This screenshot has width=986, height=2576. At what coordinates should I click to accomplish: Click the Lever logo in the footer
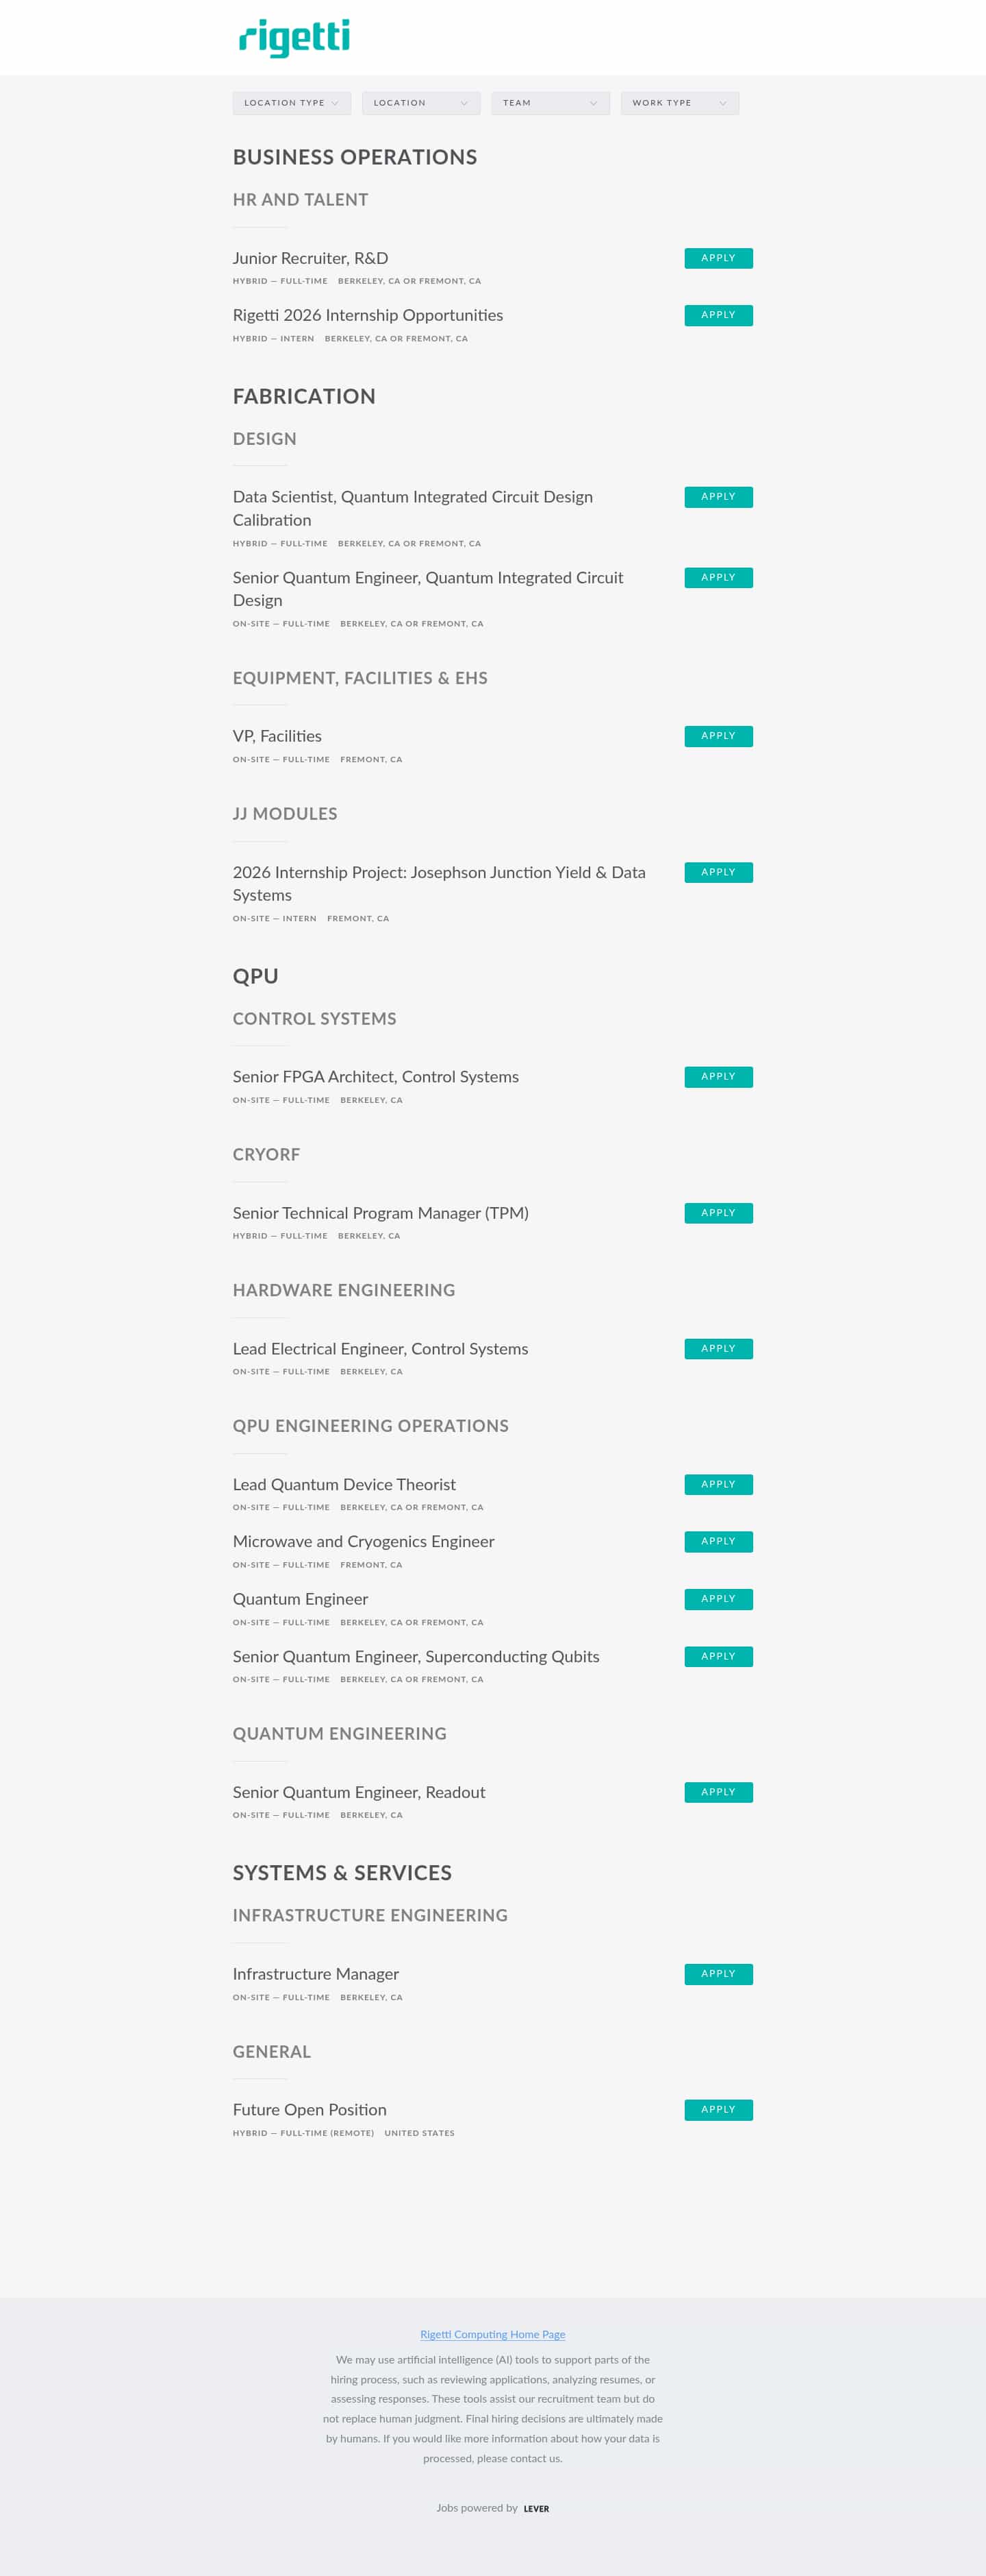pos(535,2508)
